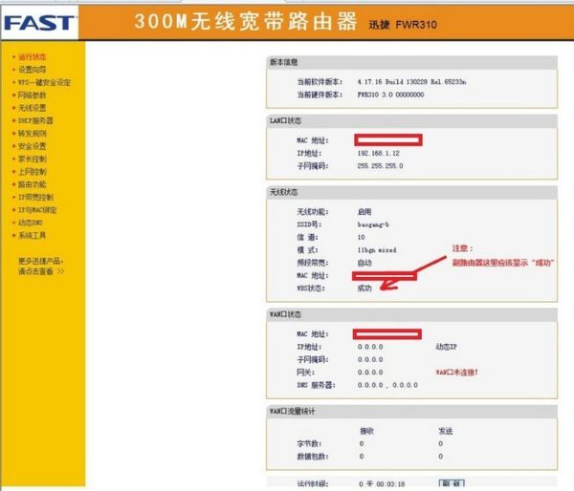This screenshot has width=574, height=491.
Task: Go to 网络参数 network parameters
Action: 33,96
